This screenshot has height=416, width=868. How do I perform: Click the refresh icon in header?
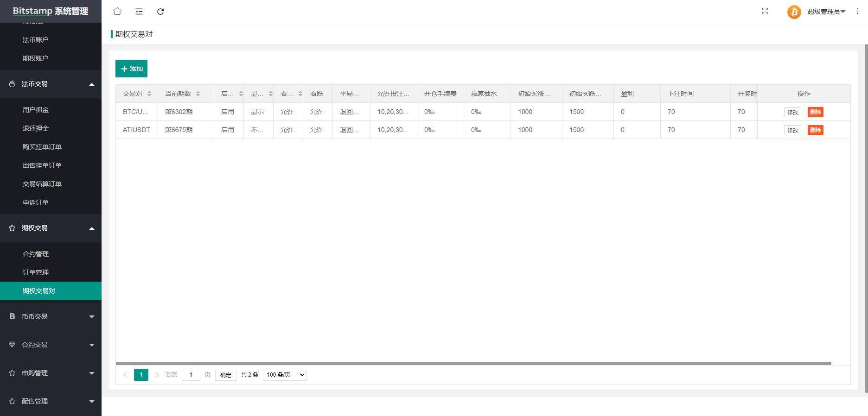pos(160,11)
